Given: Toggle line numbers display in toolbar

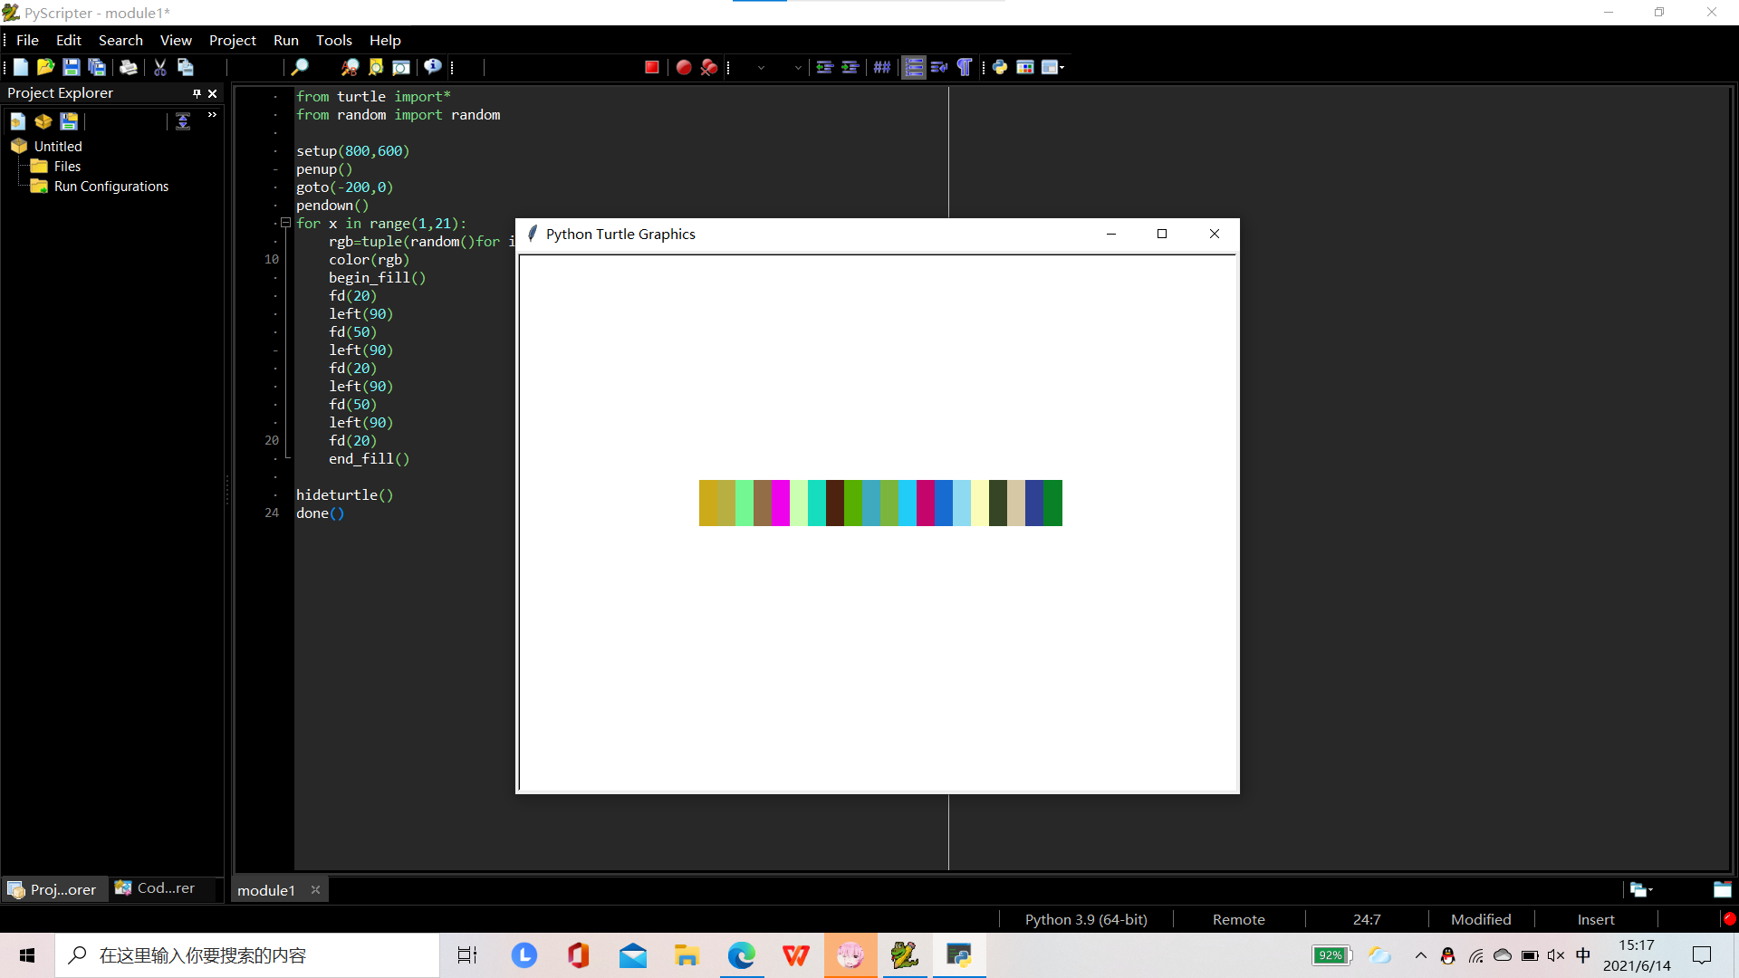Looking at the screenshot, I should [914, 67].
